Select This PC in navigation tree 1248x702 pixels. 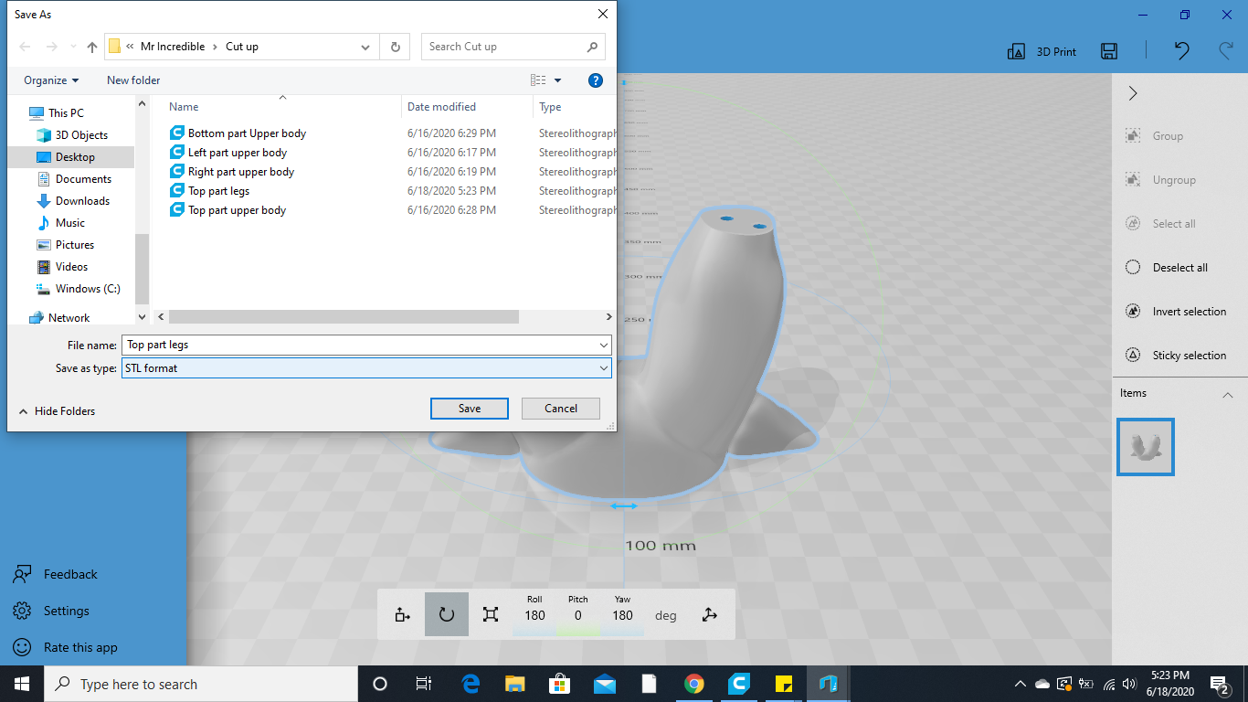pyautogui.click(x=66, y=113)
